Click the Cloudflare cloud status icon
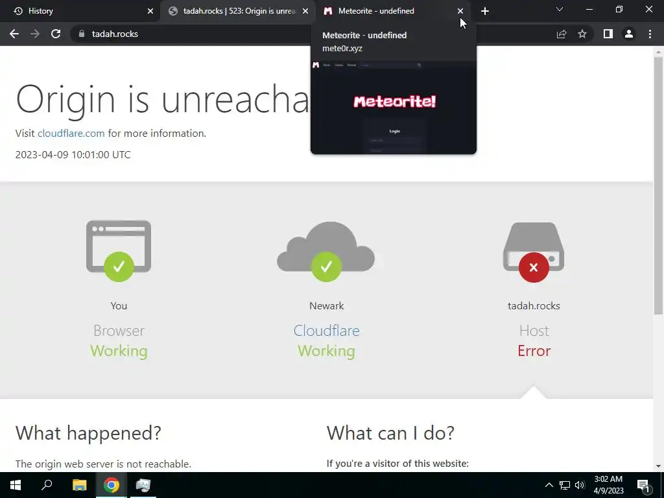The image size is (664, 498). click(326, 252)
